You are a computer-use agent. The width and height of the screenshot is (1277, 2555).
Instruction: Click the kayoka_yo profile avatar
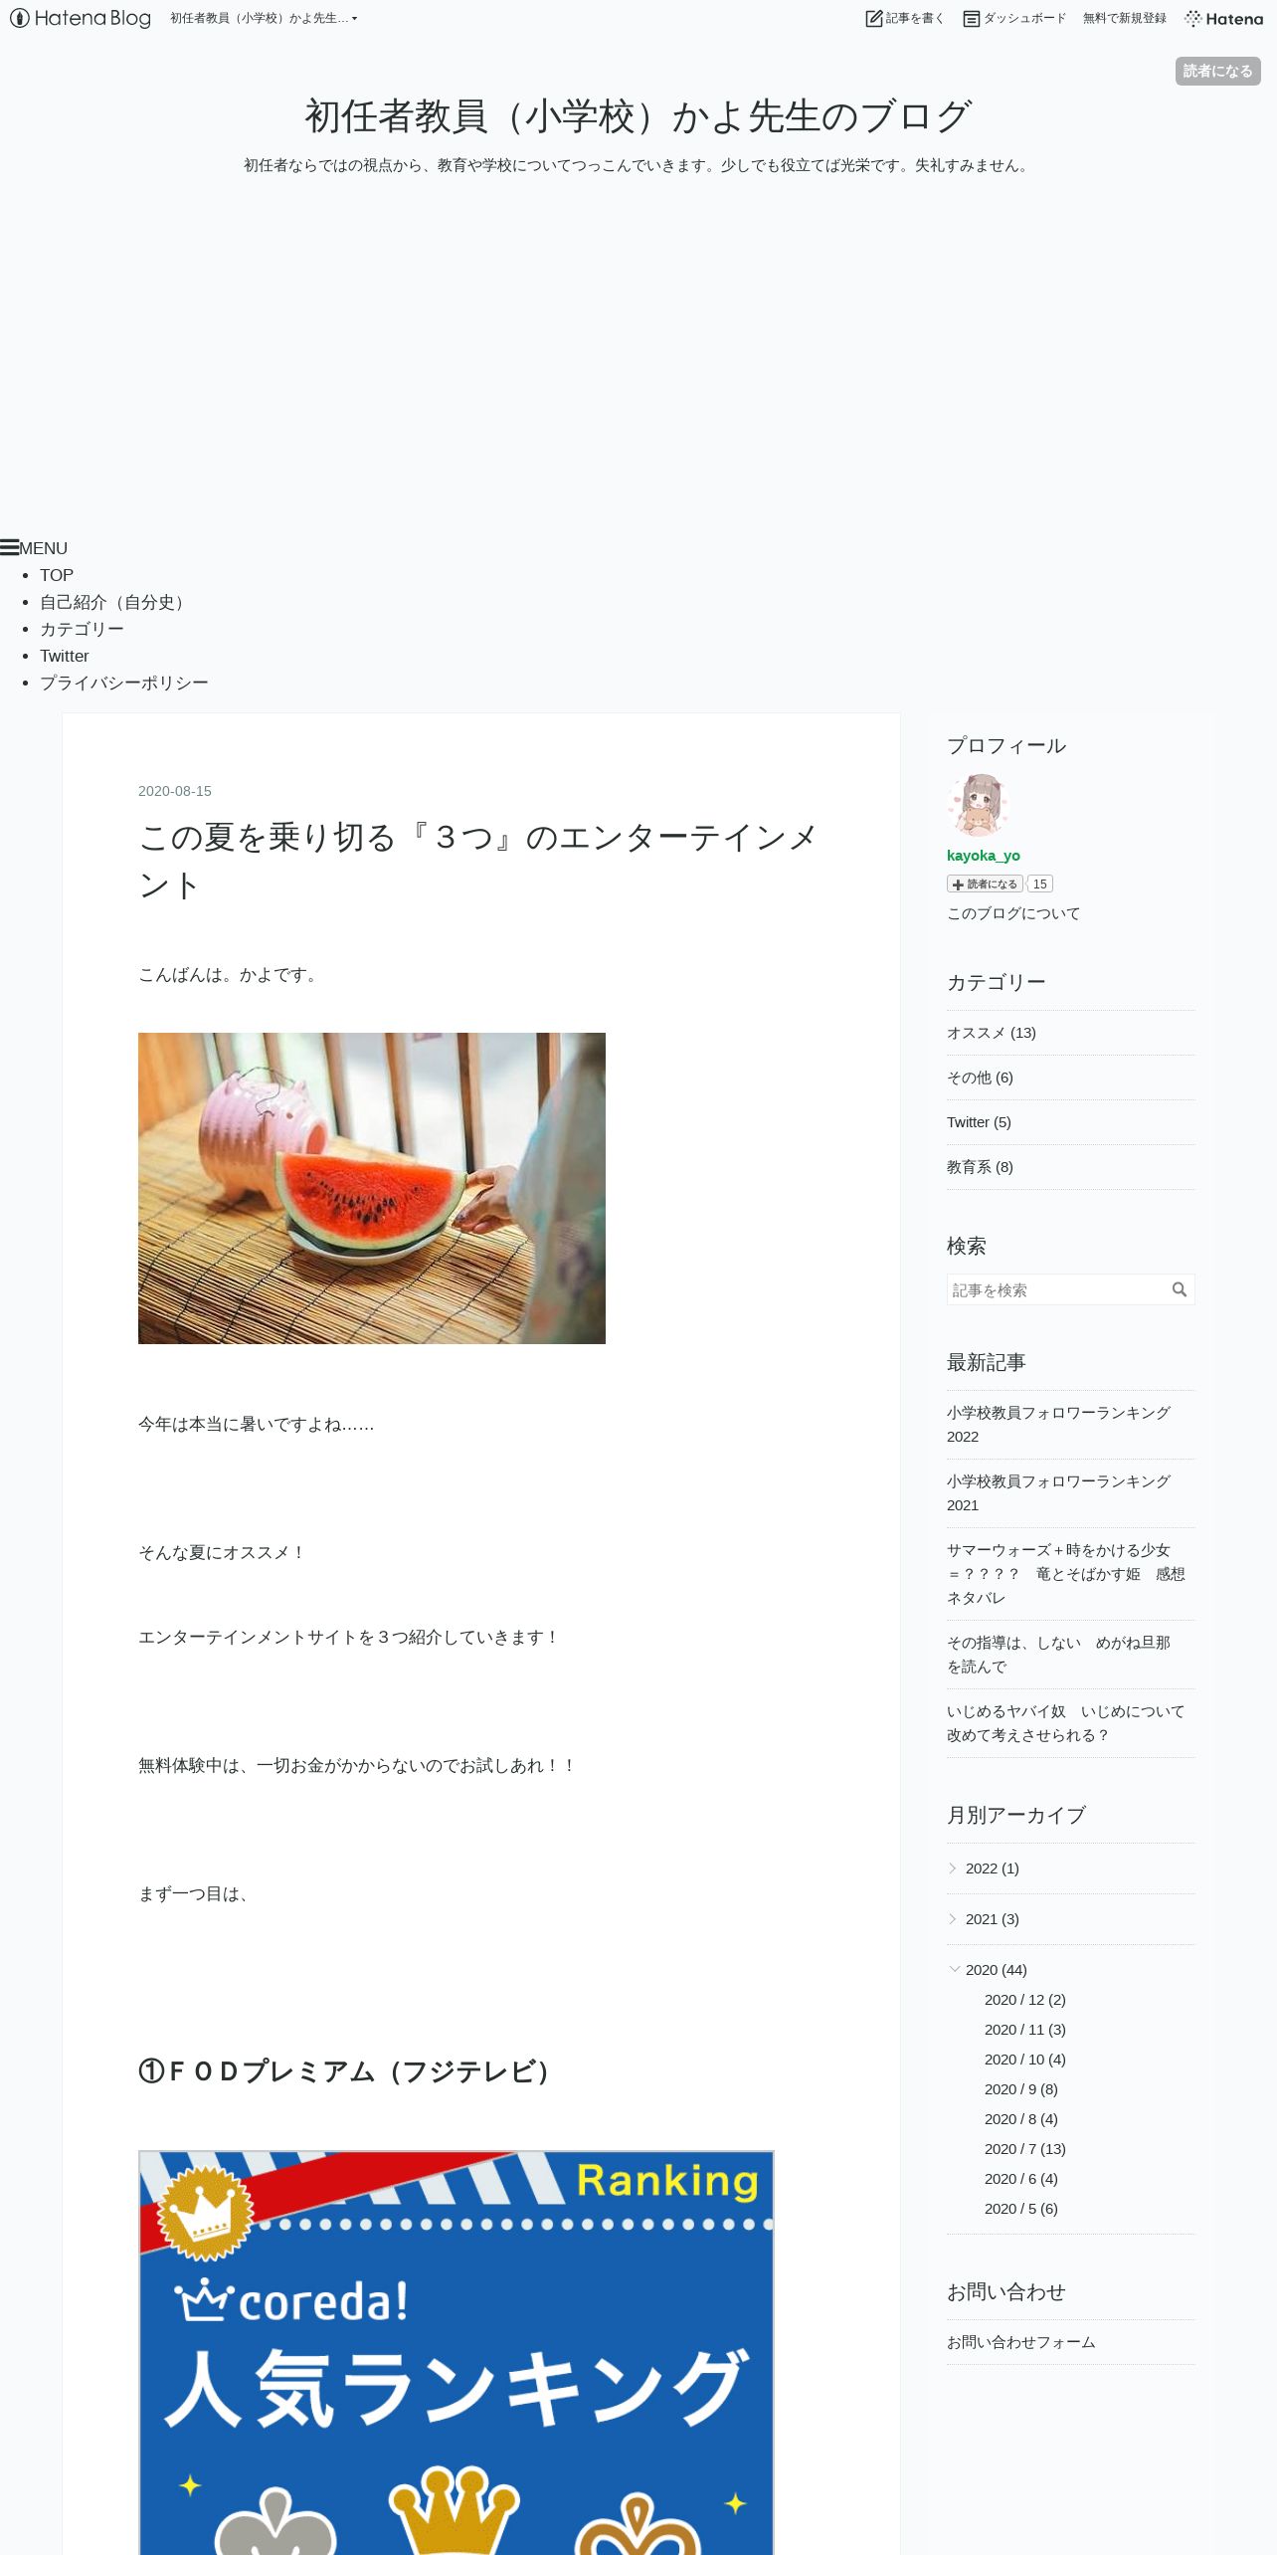click(978, 805)
